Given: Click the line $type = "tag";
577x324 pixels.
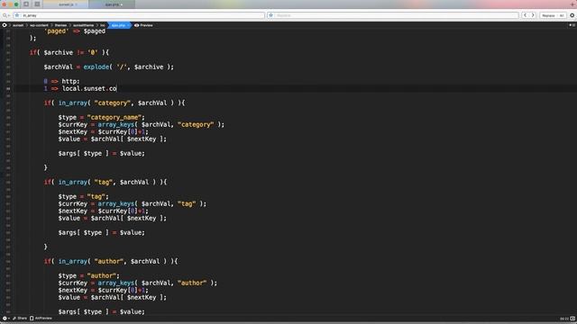Looking at the screenshot, I should tap(84, 196).
